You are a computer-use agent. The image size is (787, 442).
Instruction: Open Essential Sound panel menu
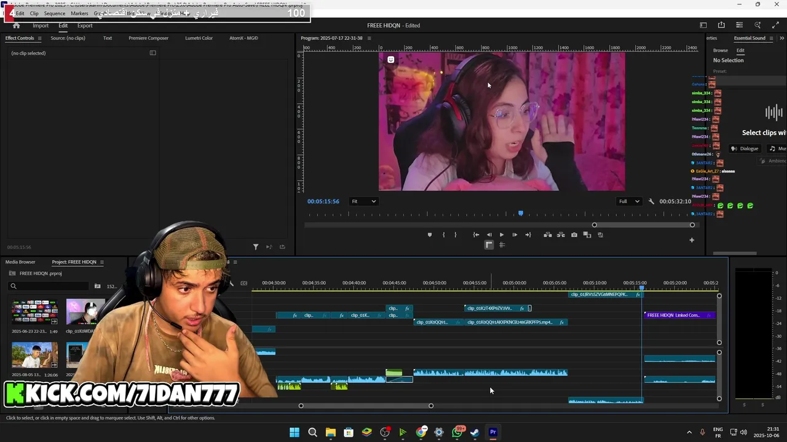772,38
